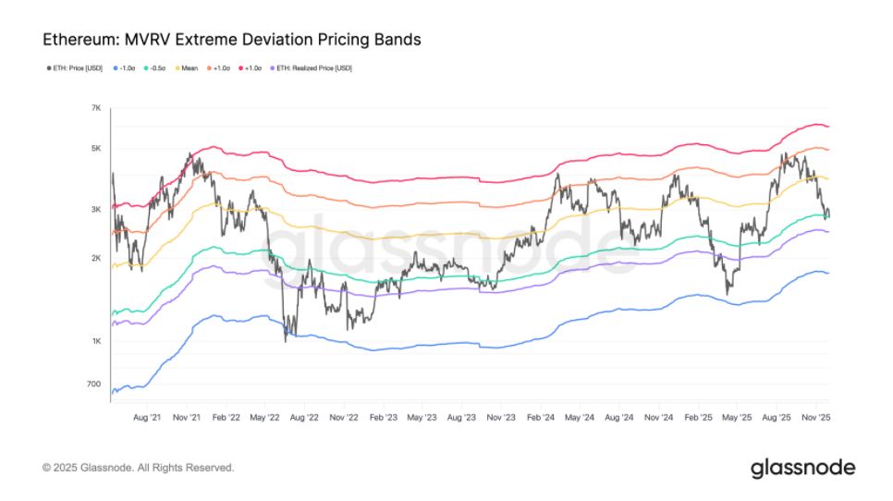Click the May '25 x-axis label
This screenshot has height=501, width=893.
737,417
